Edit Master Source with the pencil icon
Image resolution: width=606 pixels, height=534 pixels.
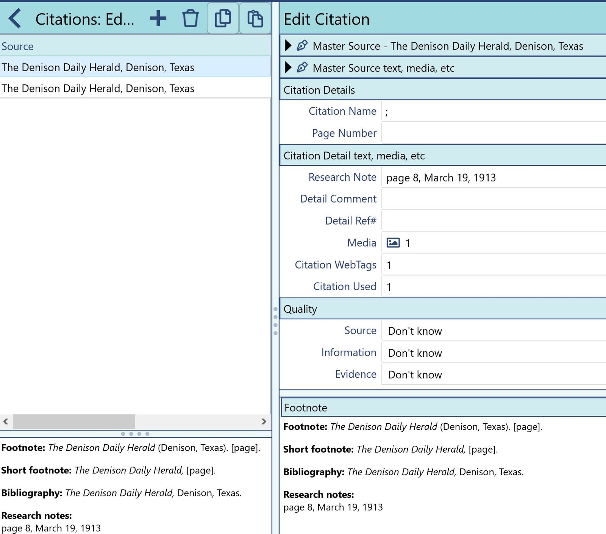[302, 45]
